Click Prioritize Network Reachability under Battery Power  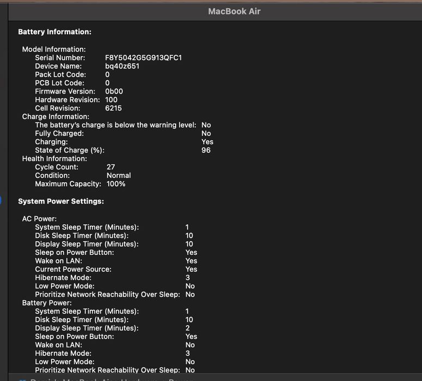click(107, 370)
